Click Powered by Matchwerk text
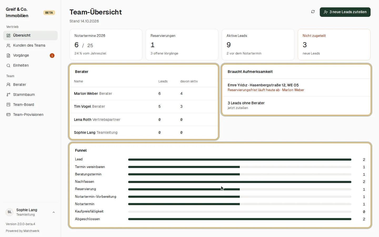The image size is (379, 237). click(x=23, y=231)
